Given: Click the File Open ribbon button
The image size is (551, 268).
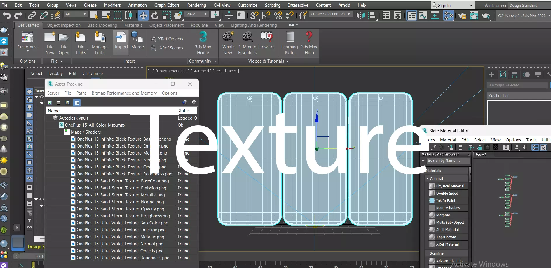Looking at the screenshot, I should [64, 44].
